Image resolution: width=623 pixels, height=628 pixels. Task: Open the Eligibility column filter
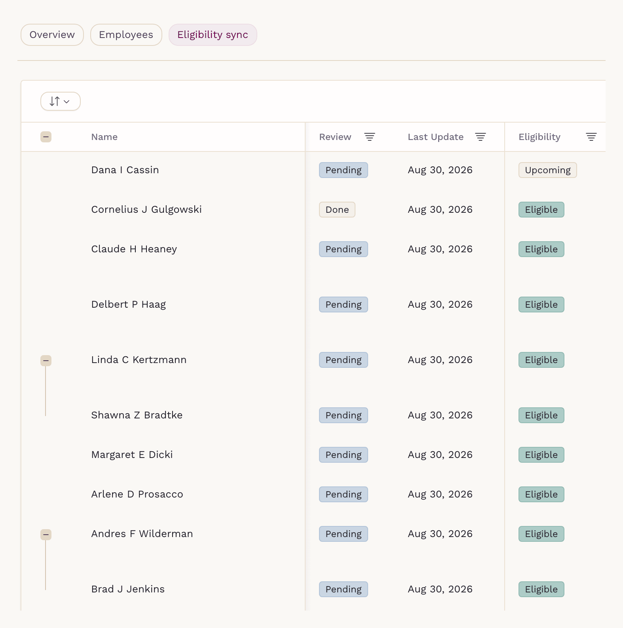tap(591, 137)
